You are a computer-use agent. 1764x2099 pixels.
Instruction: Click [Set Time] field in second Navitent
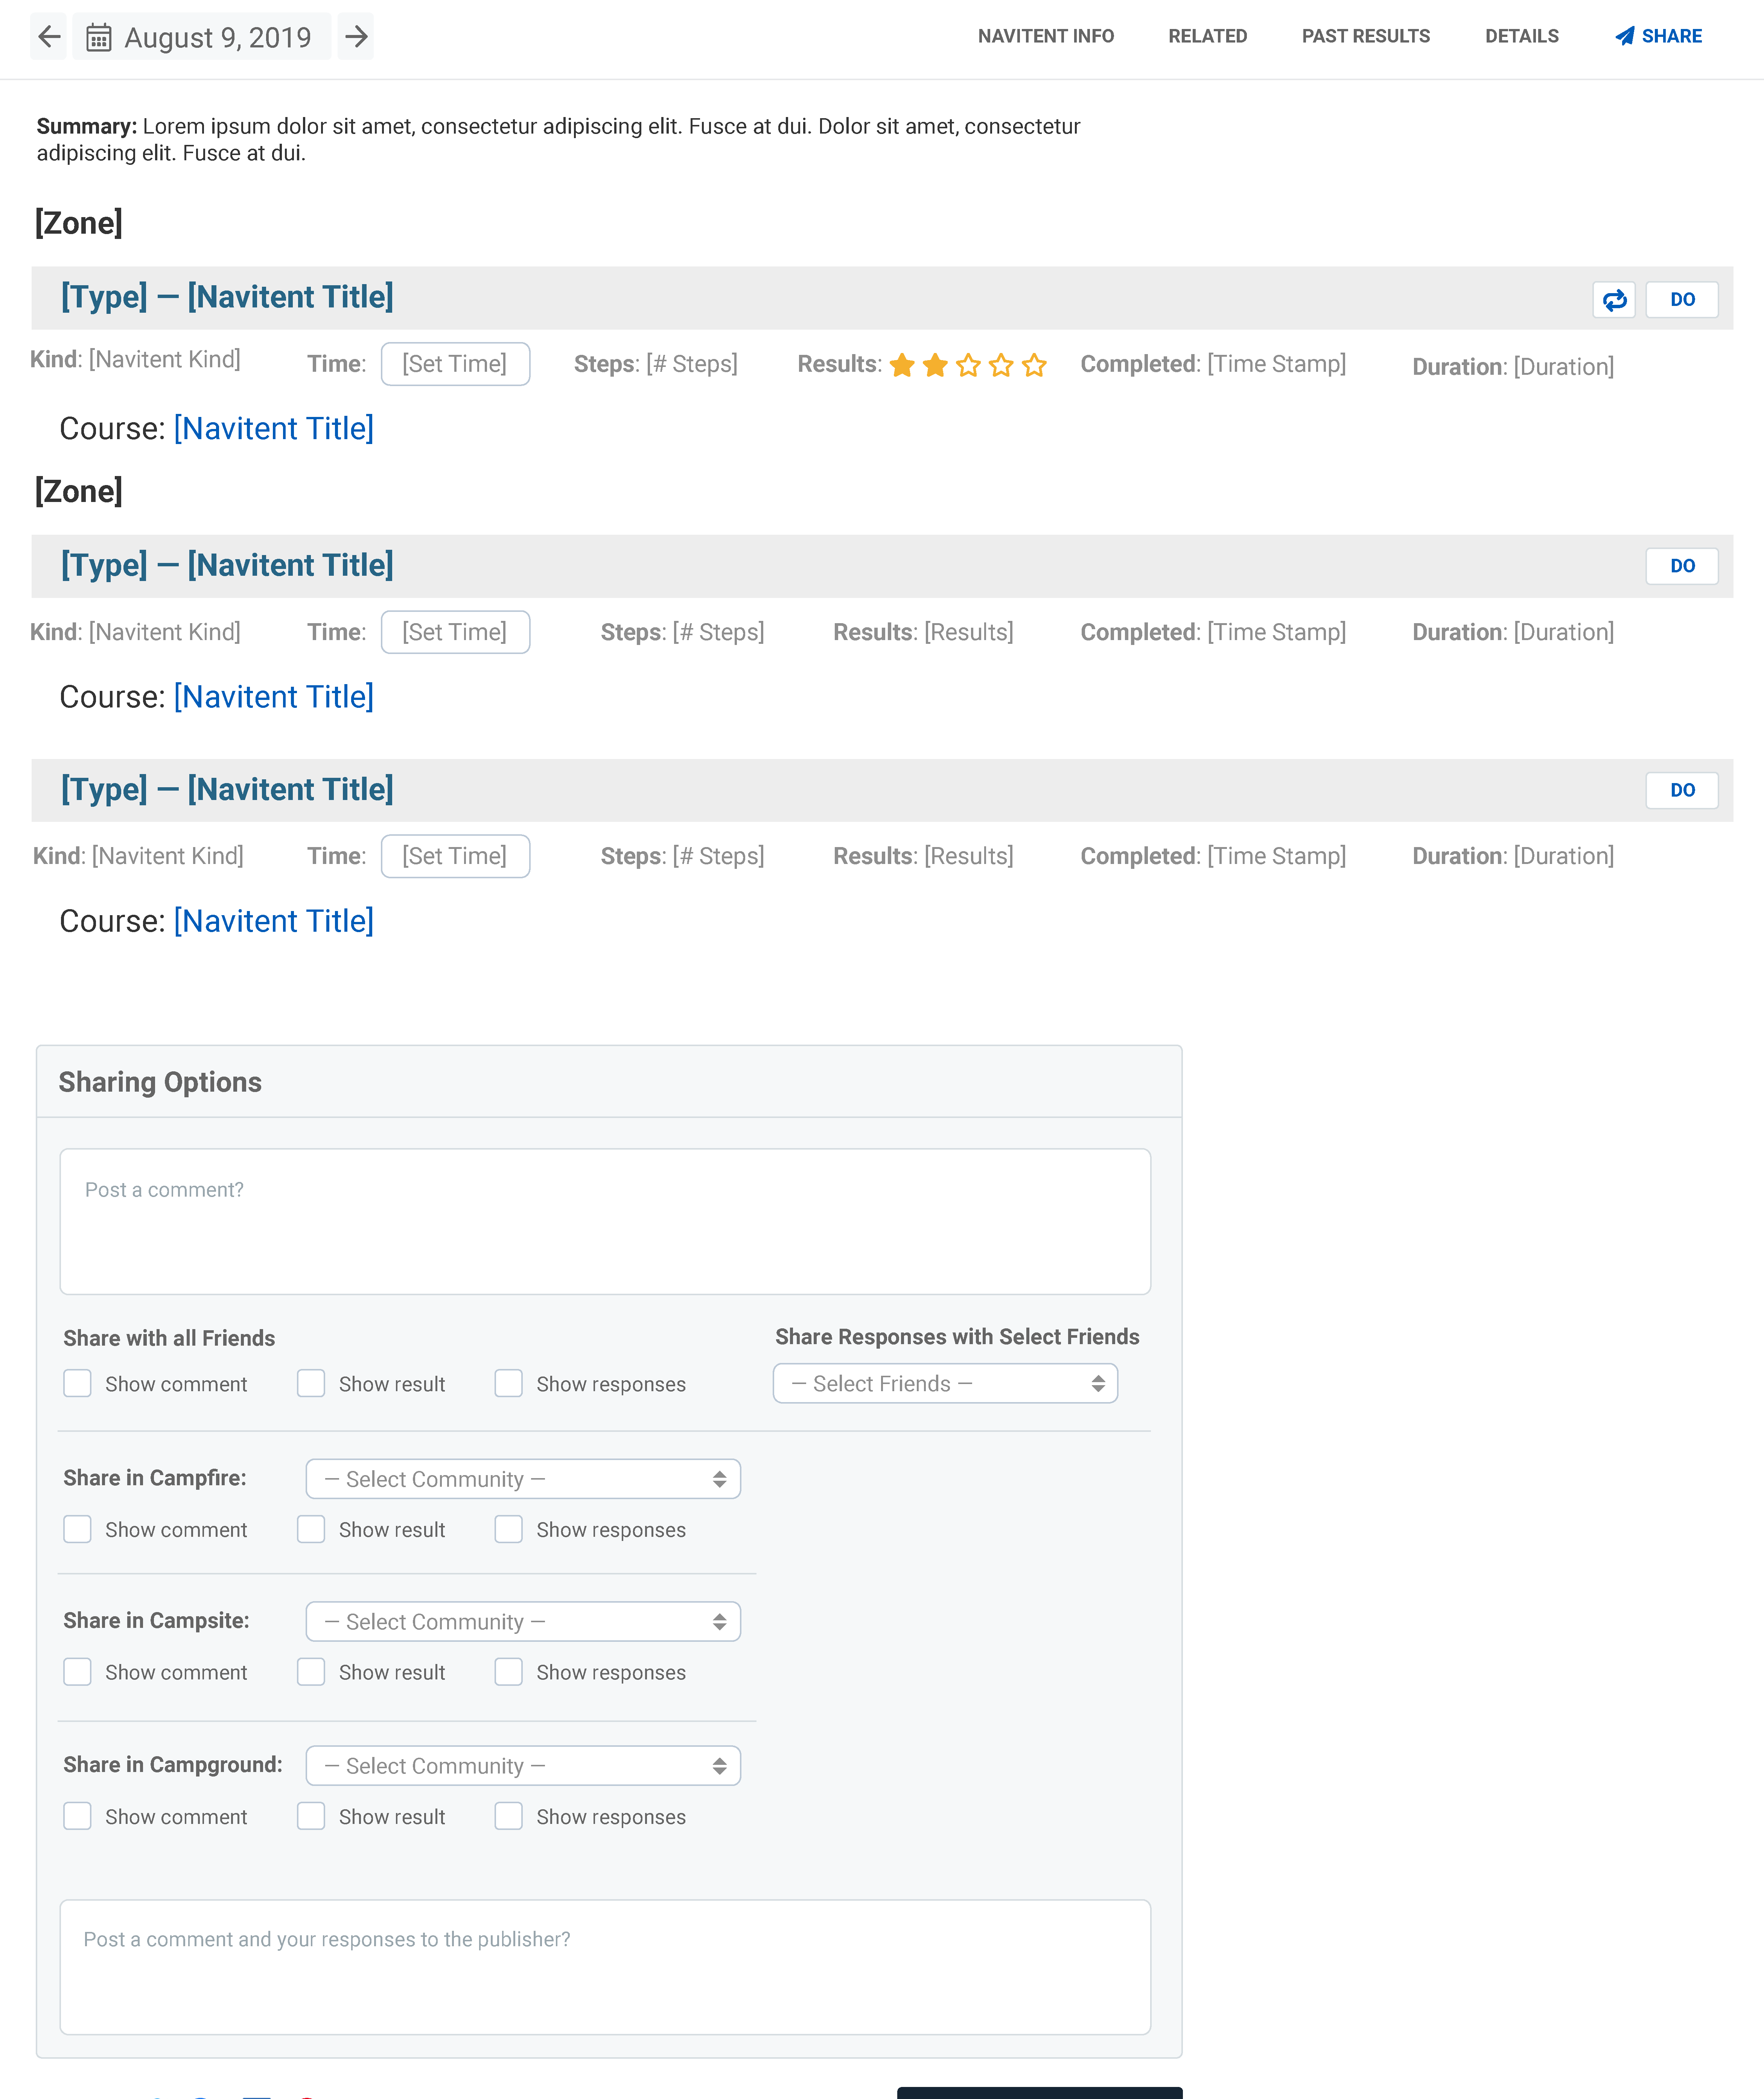click(455, 632)
